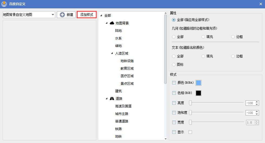Image resolution: width=265 pixels, height=143 pixels.
Task: Select 普通道路 in the tree
Action: [121, 121]
